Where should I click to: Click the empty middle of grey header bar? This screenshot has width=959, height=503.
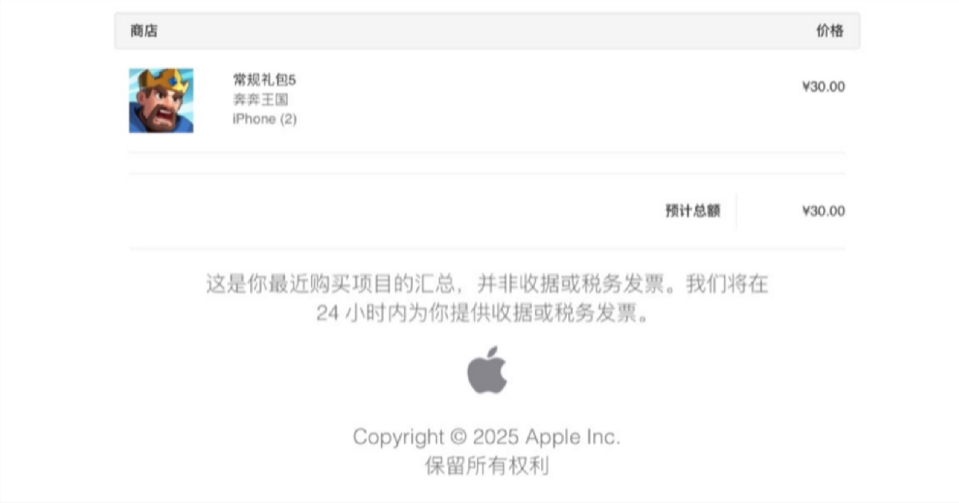point(487,31)
